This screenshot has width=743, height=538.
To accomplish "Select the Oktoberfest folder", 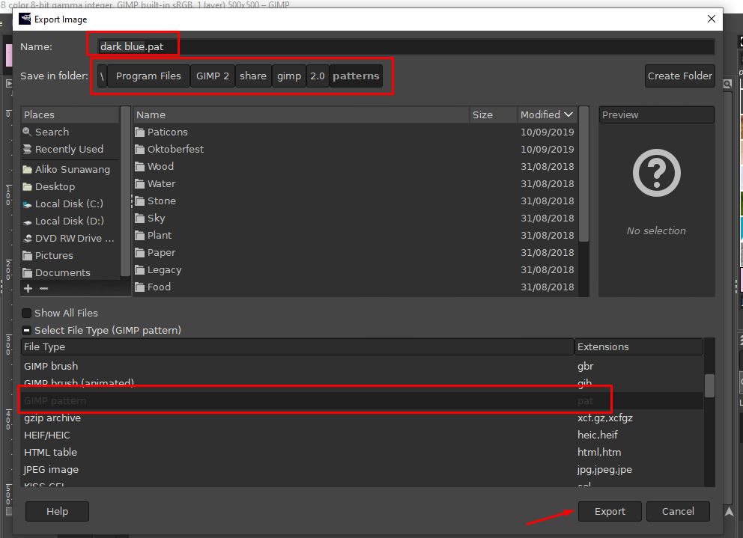I will click(355, 149).
